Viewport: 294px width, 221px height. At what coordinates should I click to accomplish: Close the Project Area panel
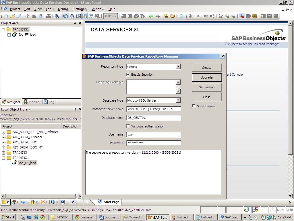(x=80, y=23)
